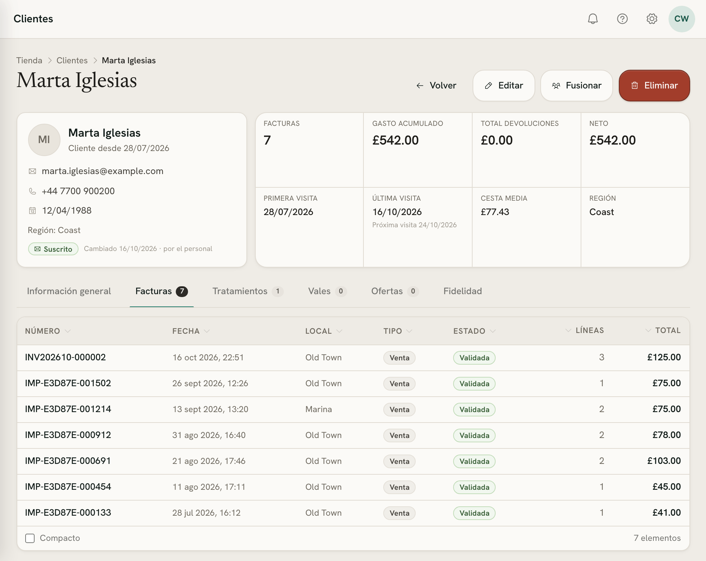This screenshot has width=706, height=561.
Task: Open the settings gear
Action: pyautogui.click(x=652, y=19)
